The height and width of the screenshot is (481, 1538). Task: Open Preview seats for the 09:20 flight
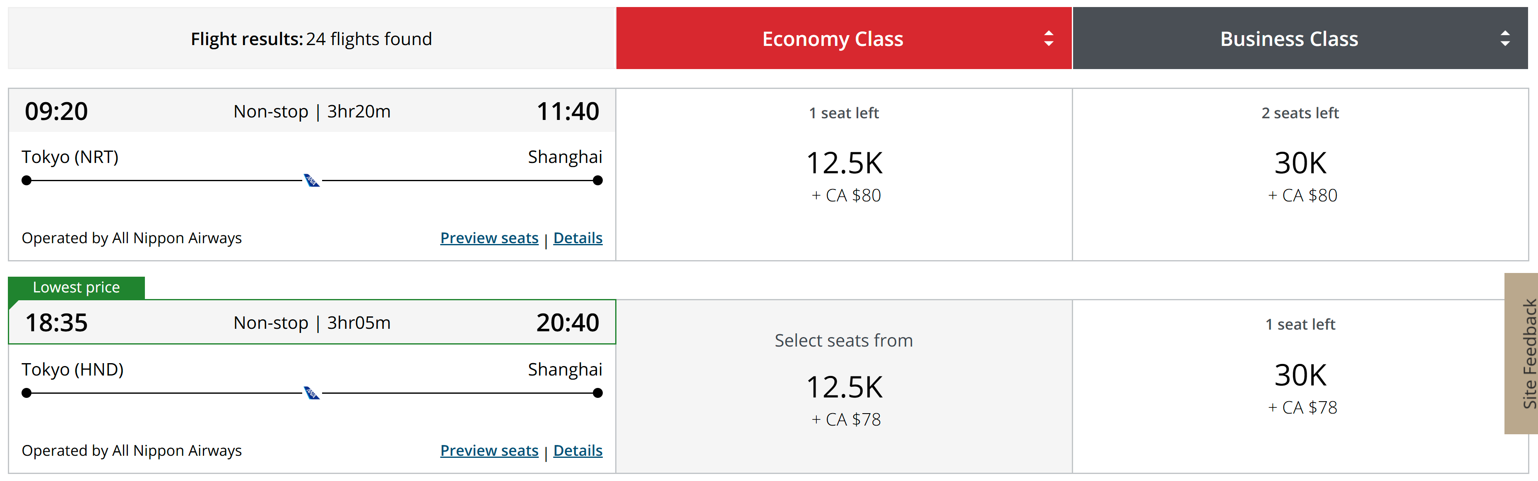(x=489, y=238)
